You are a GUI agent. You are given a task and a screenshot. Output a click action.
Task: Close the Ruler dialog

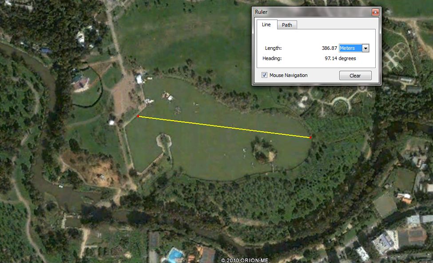pos(375,12)
